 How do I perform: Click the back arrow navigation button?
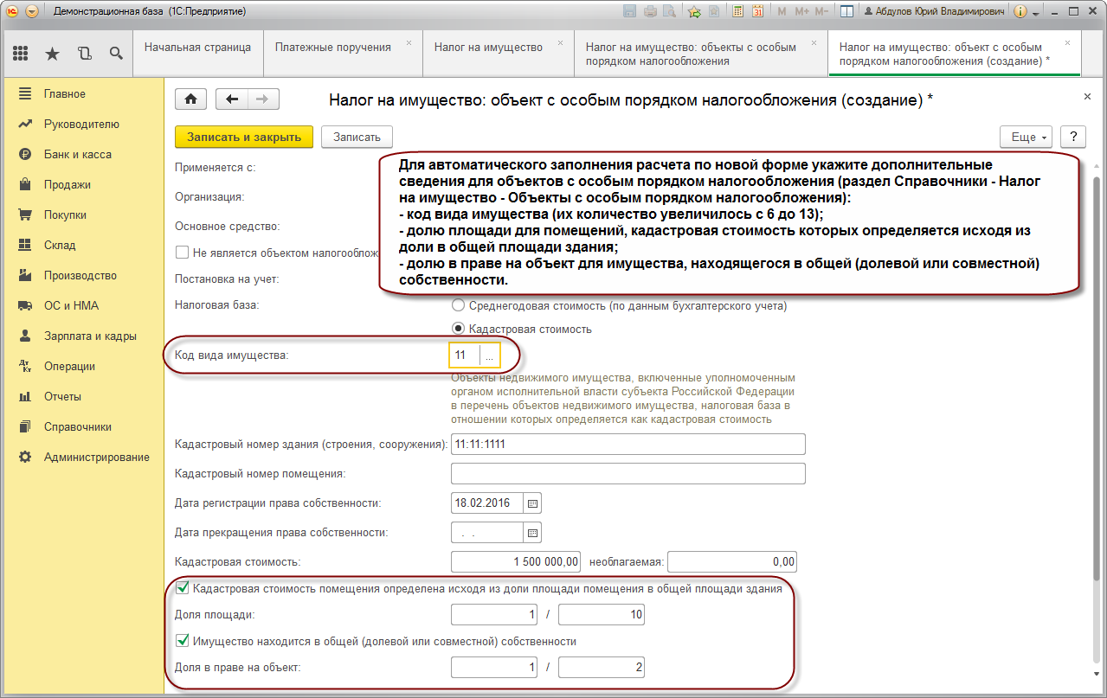click(231, 99)
